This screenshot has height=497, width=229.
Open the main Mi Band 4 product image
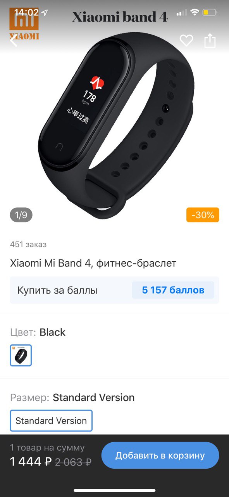coord(116,124)
